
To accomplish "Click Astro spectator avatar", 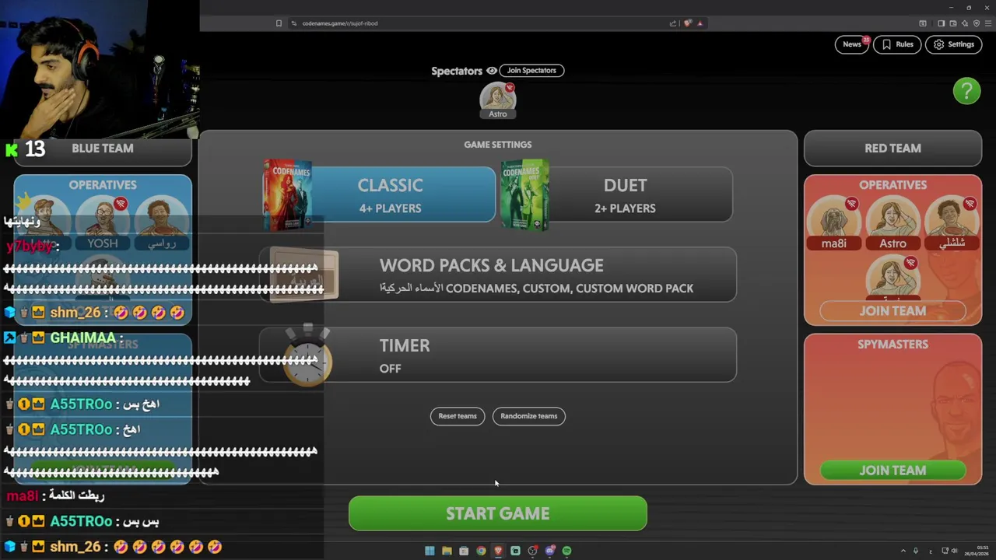I will coord(498,100).
